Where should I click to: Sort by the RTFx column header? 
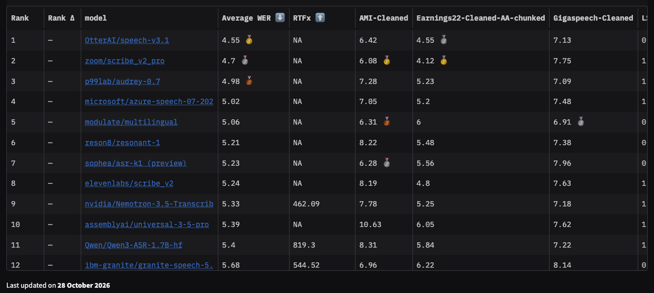[x=322, y=18]
